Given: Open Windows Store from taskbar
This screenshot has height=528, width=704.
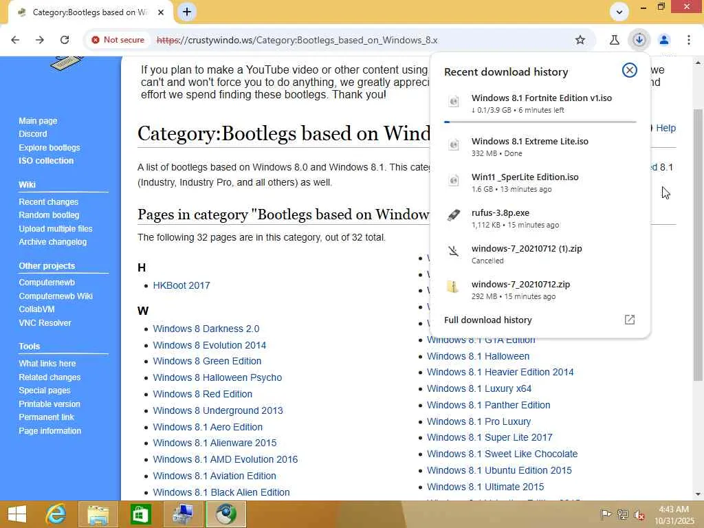Looking at the screenshot, I should tap(140, 514).
